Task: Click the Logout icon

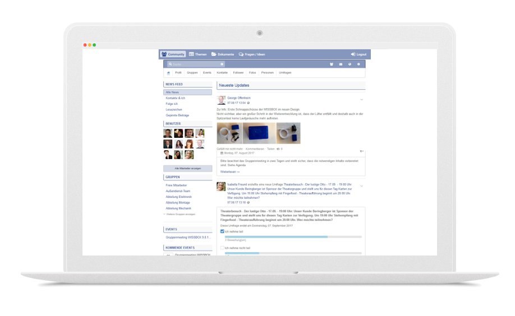Action: [353, 54]
